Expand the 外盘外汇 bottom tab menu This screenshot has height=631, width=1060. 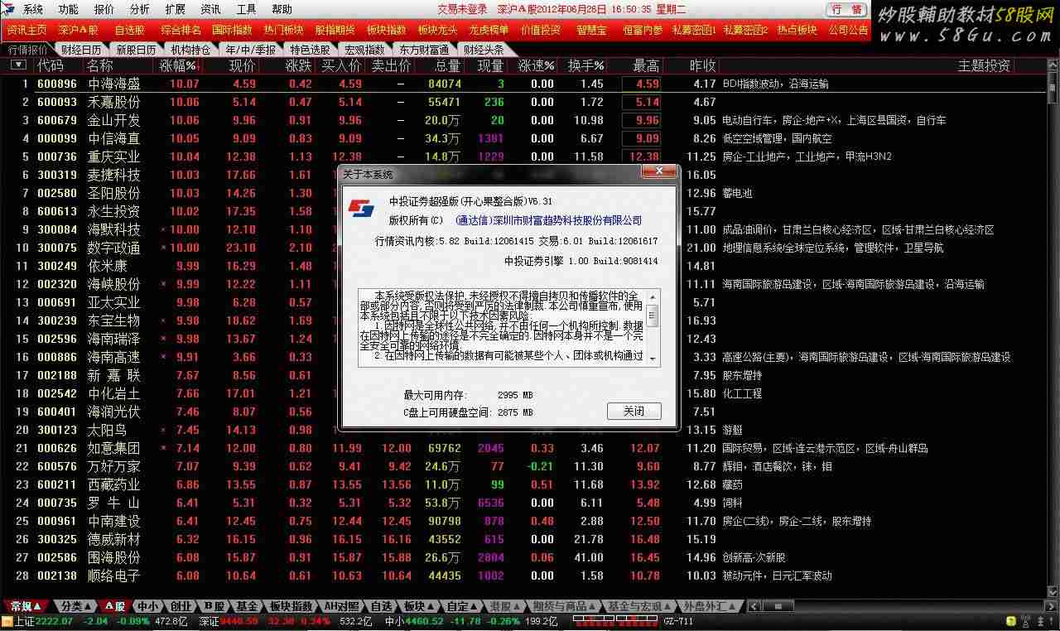tap(733, 607)
